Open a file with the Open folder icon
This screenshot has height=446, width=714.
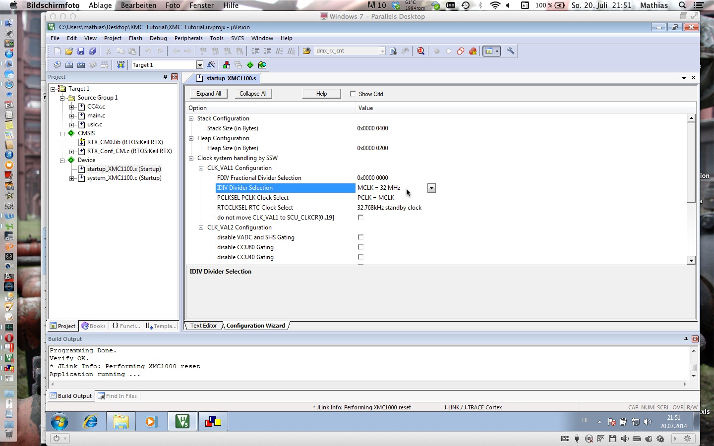click(x=69, y=51)
